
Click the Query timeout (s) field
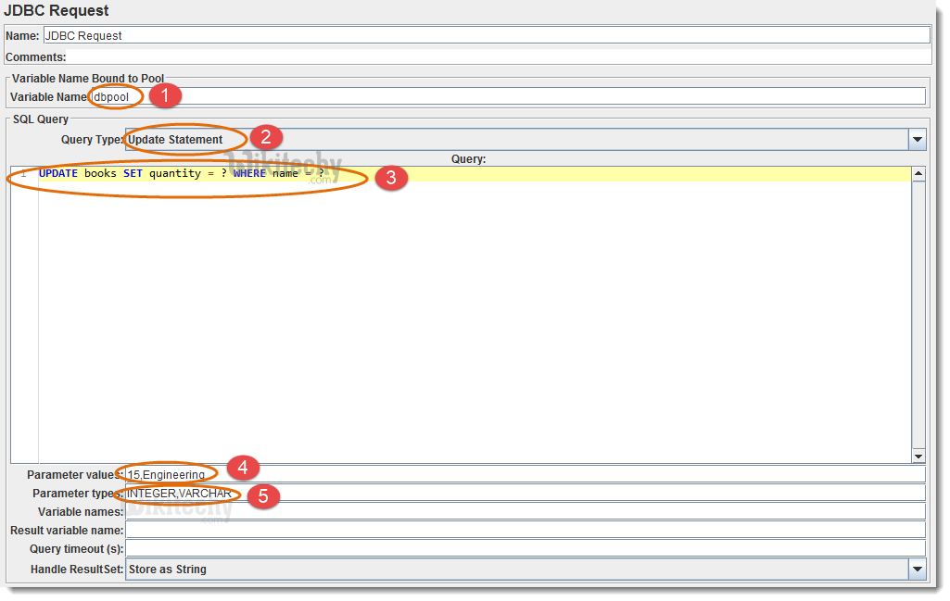(x=525, y=549)
